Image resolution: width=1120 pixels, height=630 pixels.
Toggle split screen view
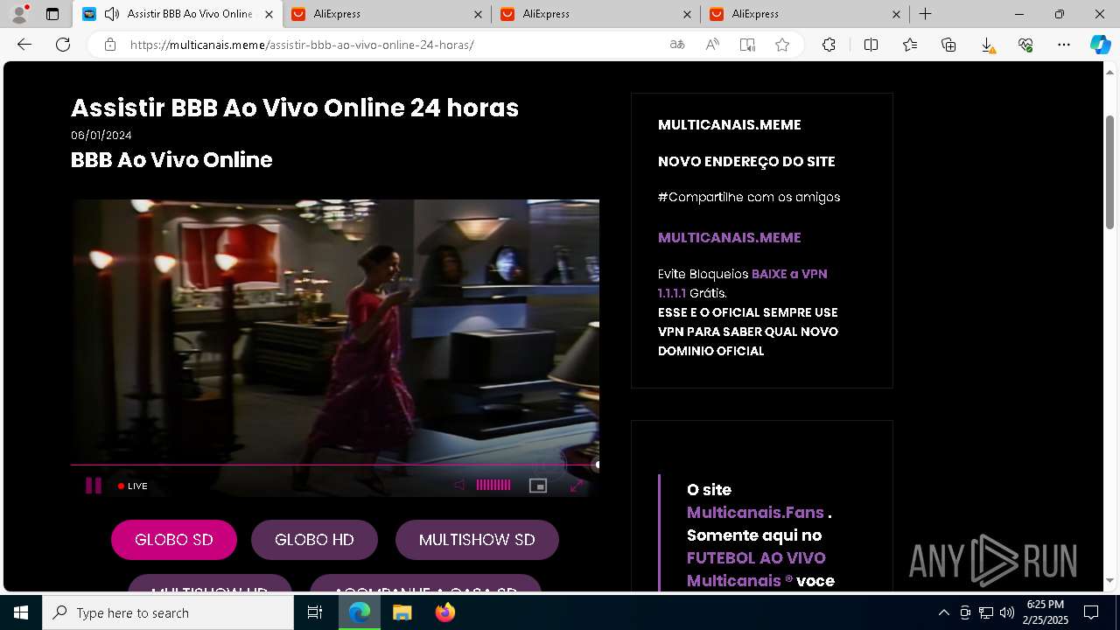tap(871, 45)
